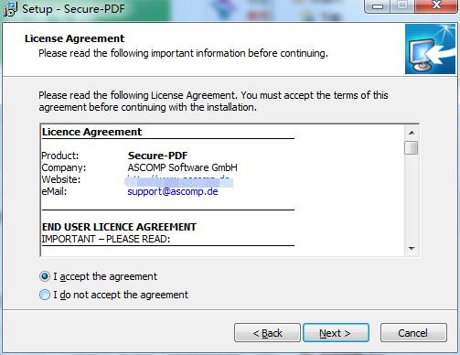This screenshot has width=460, height=355.
Task: Open the blurred website link
Action: point(178,180)
